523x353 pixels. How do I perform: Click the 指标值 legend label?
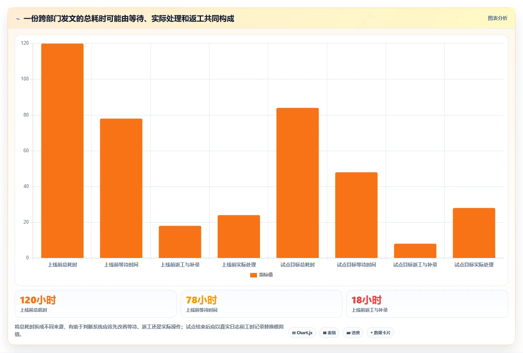click(x=266, y=275)
